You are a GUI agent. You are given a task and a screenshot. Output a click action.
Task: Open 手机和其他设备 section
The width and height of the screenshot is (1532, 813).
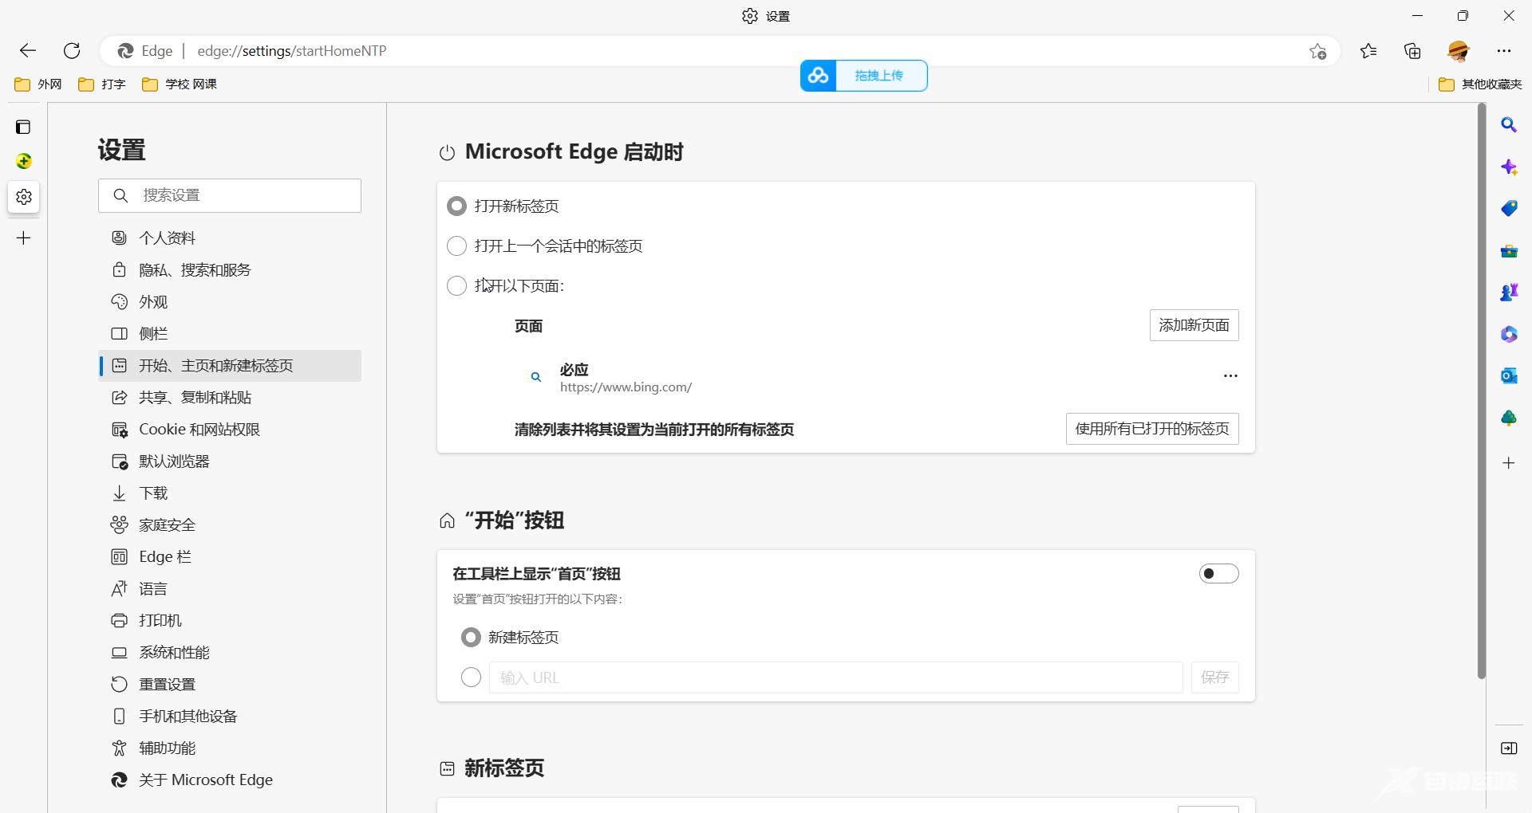click(230, 716)
